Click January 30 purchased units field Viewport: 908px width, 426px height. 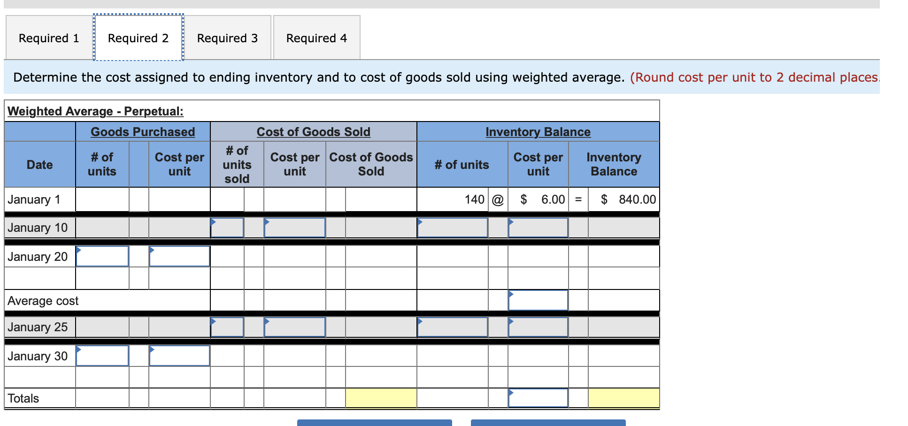(x=102, y=356)
